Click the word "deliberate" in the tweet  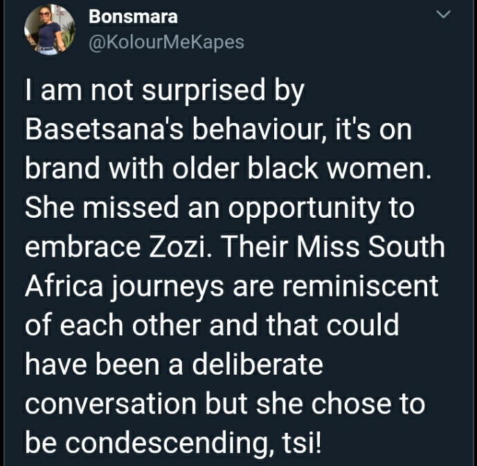click(x=258, y=364)
